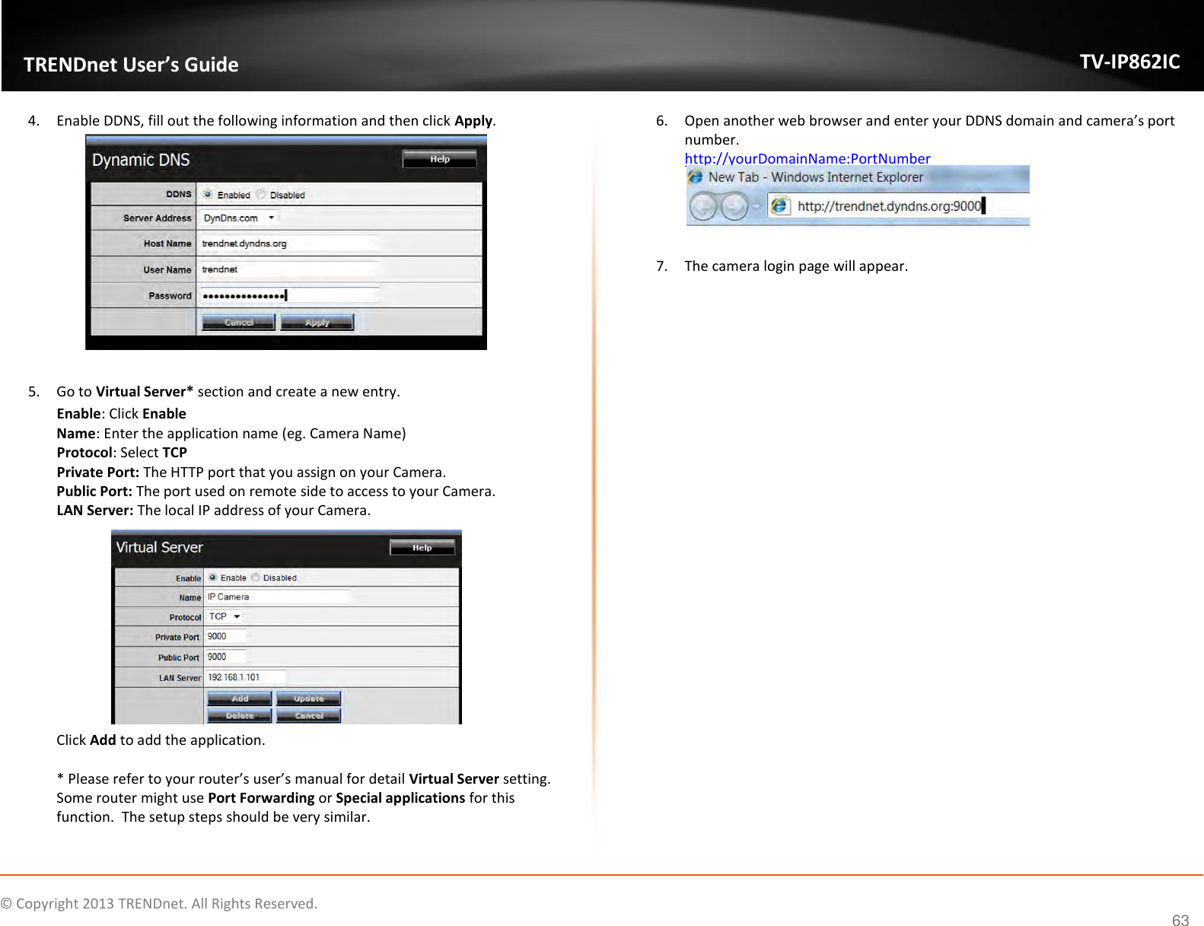This screenshot has height=926, width=1204.
Task: Click Delete in the Virtual Server panel
Action: coord(240,715)
